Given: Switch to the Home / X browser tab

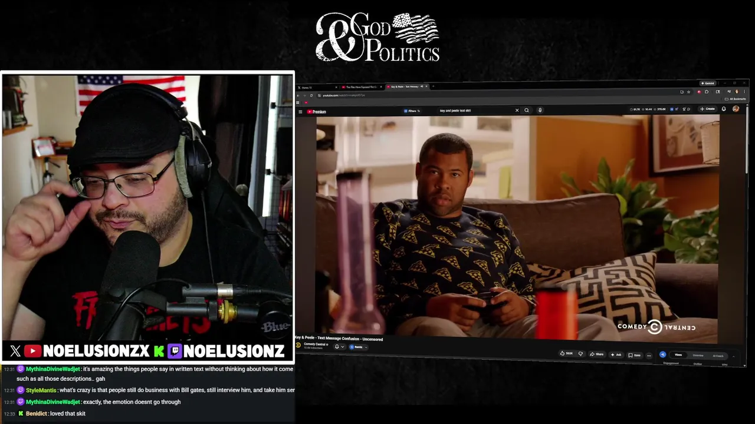Looking at the screenshot, I should 317,87.
